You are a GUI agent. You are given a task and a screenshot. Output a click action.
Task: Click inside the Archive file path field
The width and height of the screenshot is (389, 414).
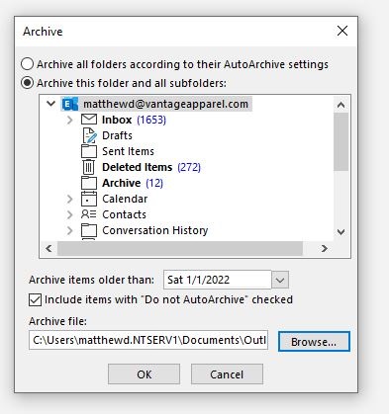[148, 340]
